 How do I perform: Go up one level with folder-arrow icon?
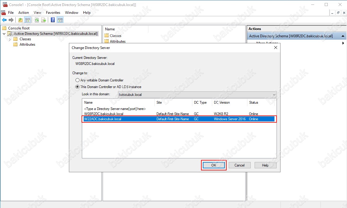coord(20,20)
